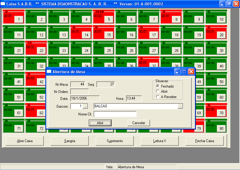
Task: Open the Garcom lookup ellipsis button
Action: [x=85, y=106]
